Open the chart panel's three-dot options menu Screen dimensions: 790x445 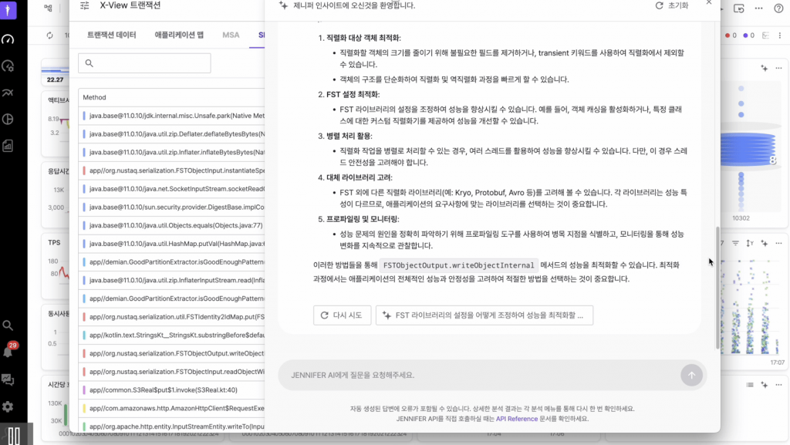point(778,68)
